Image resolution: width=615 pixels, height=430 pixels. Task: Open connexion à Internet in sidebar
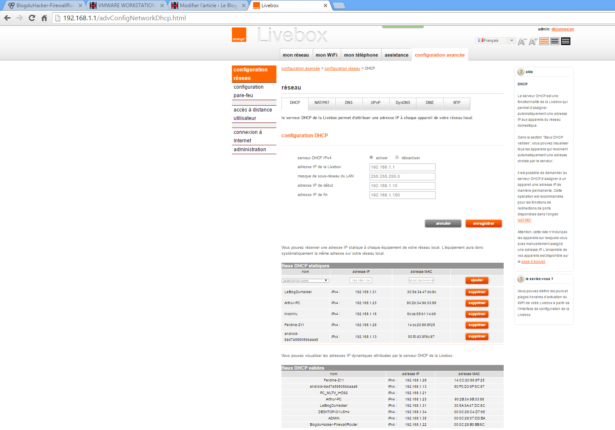click(x=254, y=136)
